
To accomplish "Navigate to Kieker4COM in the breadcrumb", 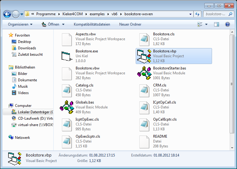I will [x=73, y=14].
